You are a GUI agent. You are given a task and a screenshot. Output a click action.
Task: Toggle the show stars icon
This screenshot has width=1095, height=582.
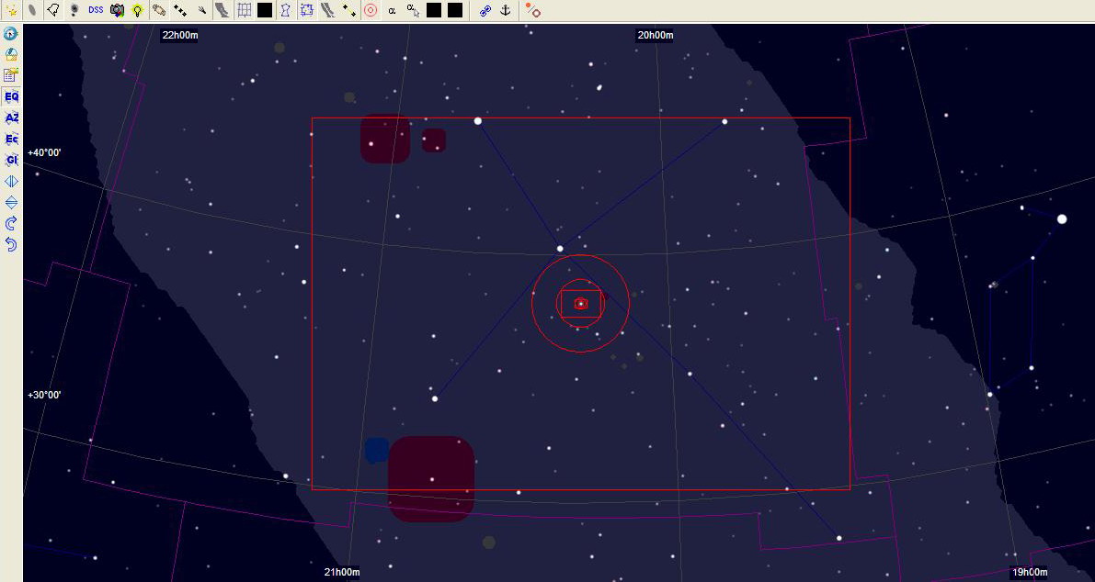point(11,10)
